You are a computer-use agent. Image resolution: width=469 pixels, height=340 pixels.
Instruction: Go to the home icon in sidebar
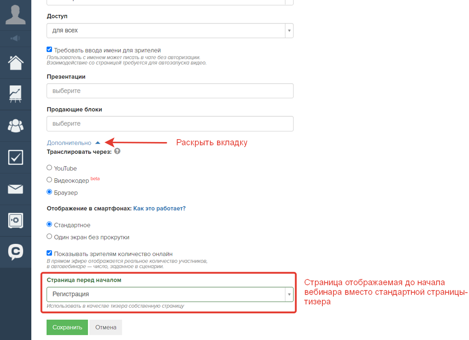click(16, 63)
